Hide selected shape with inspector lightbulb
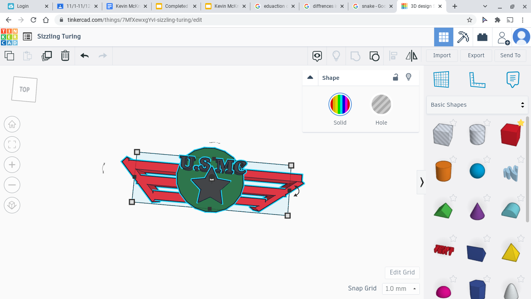Viewport: 531px width, 299px height. [x=409, y=77]
